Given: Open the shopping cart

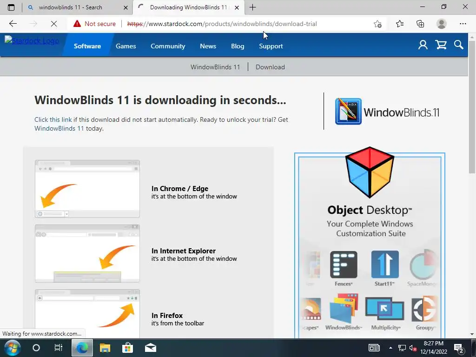Looking at the screenshot, I should click(441, 45).
